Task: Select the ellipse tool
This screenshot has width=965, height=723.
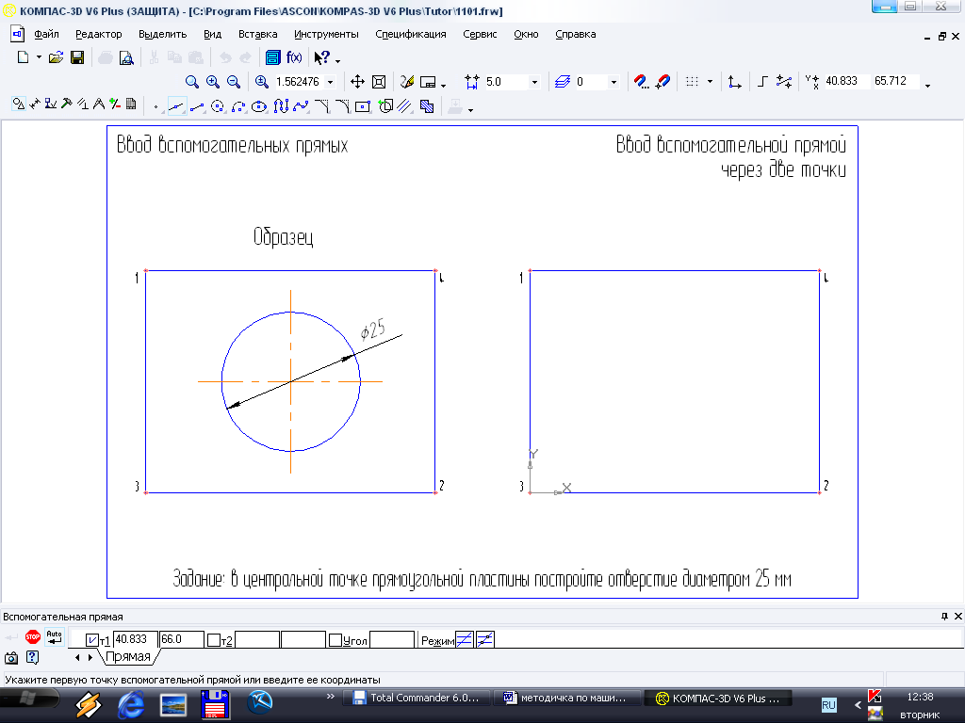Action: 259,107
